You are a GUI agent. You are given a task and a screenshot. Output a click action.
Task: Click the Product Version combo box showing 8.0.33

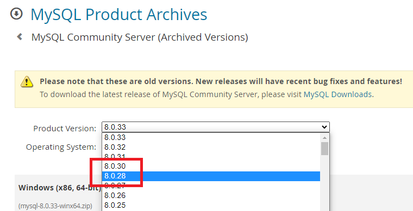[215, 127]
